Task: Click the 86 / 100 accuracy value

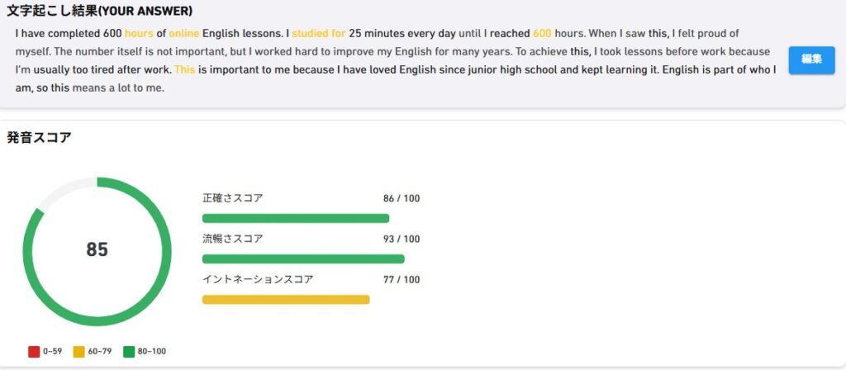Action: [402, 198]
